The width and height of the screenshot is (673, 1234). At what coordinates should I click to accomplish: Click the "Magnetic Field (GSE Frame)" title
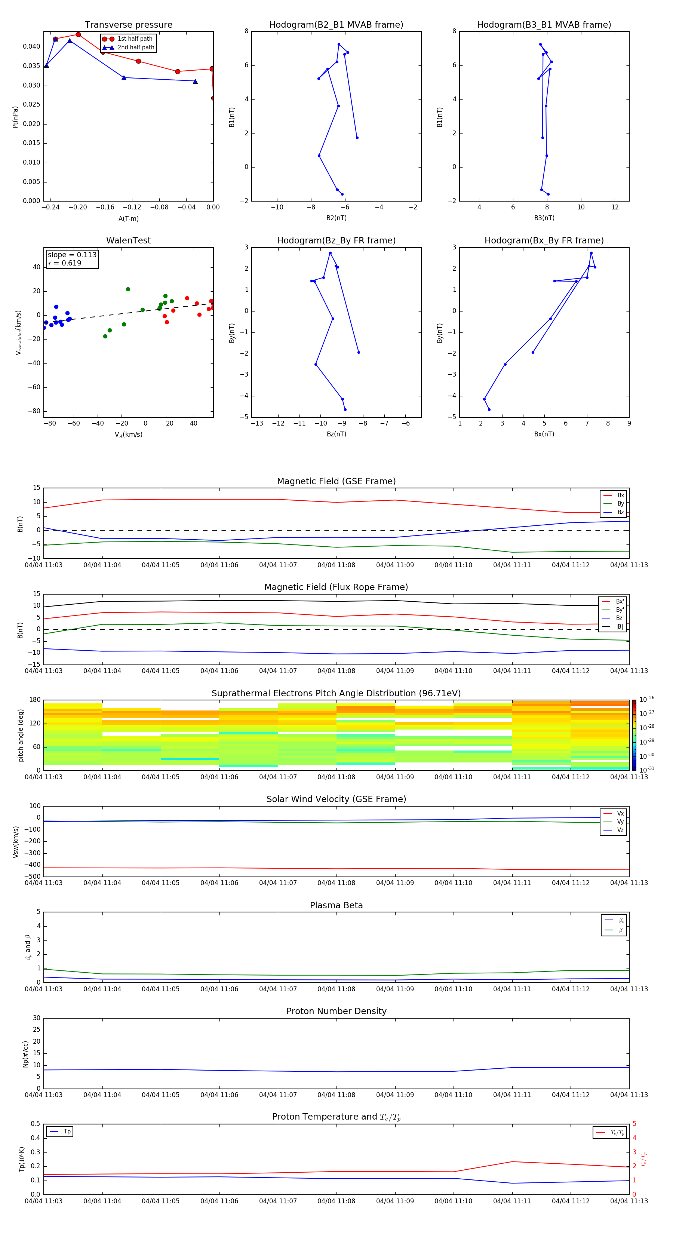(x=336, y=481)
